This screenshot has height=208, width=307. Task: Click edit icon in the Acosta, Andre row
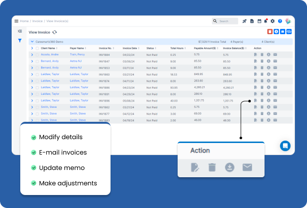tap(255, 55)
